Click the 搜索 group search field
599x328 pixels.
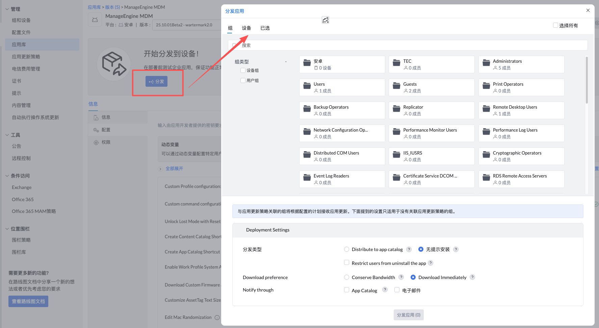(x=408, y=45)
